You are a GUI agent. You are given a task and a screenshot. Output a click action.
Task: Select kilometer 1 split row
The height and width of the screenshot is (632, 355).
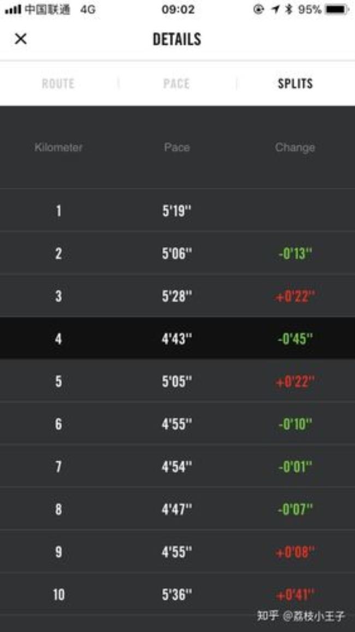pyautogui.click(x=177, y=210)
